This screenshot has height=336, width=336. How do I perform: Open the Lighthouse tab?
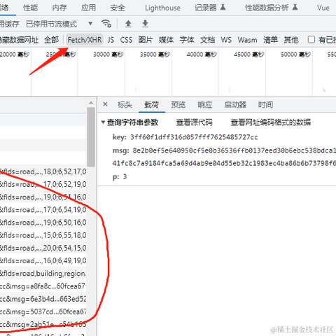point(162,8)
